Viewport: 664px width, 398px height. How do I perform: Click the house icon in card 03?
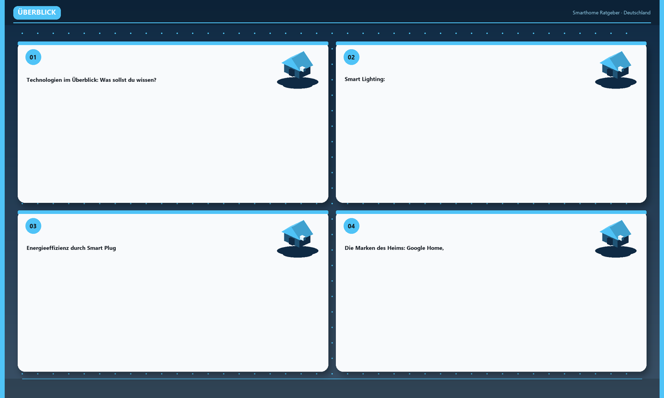pos(298,238)
